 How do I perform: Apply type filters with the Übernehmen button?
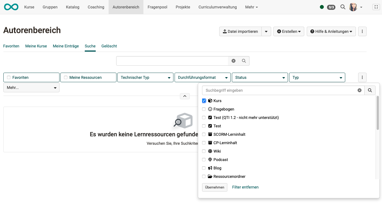tap(214, 187)
